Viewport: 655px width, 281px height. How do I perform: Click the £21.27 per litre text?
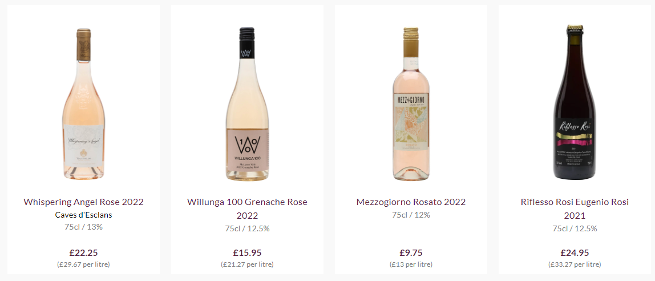247,264
